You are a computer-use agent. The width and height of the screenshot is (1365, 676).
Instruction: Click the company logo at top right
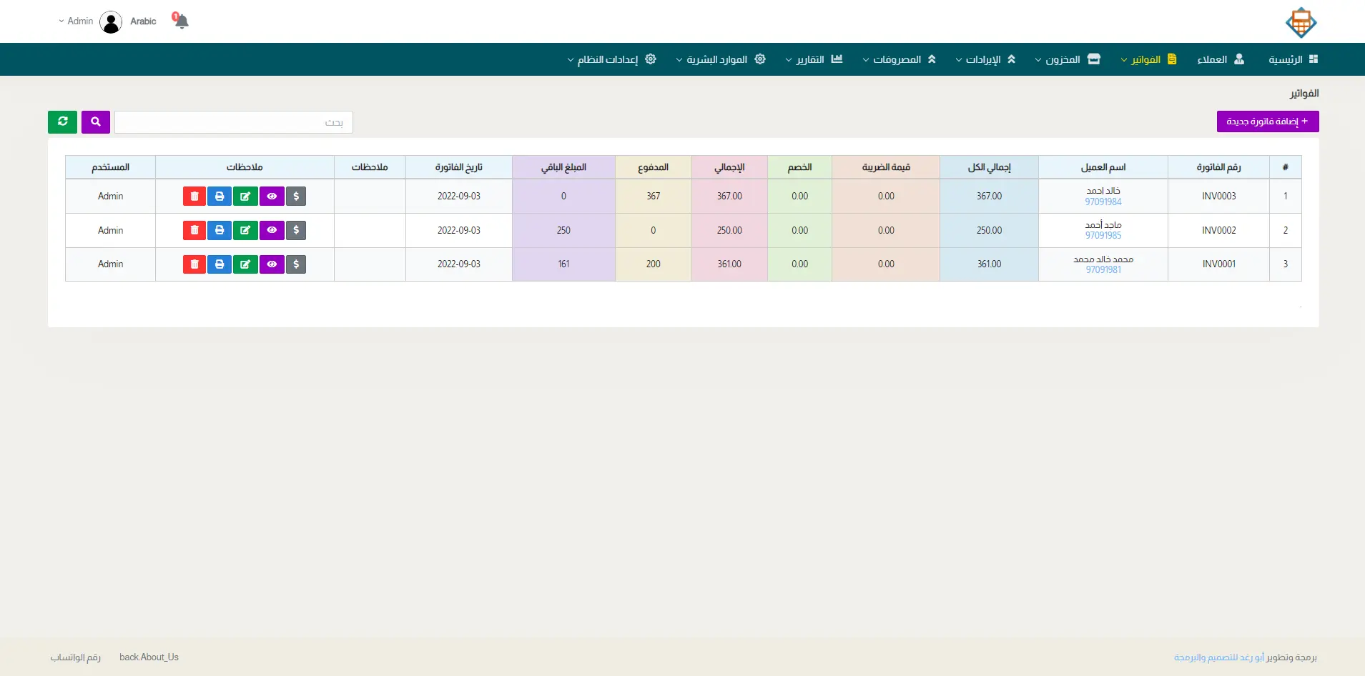(x=1301, y=23)
